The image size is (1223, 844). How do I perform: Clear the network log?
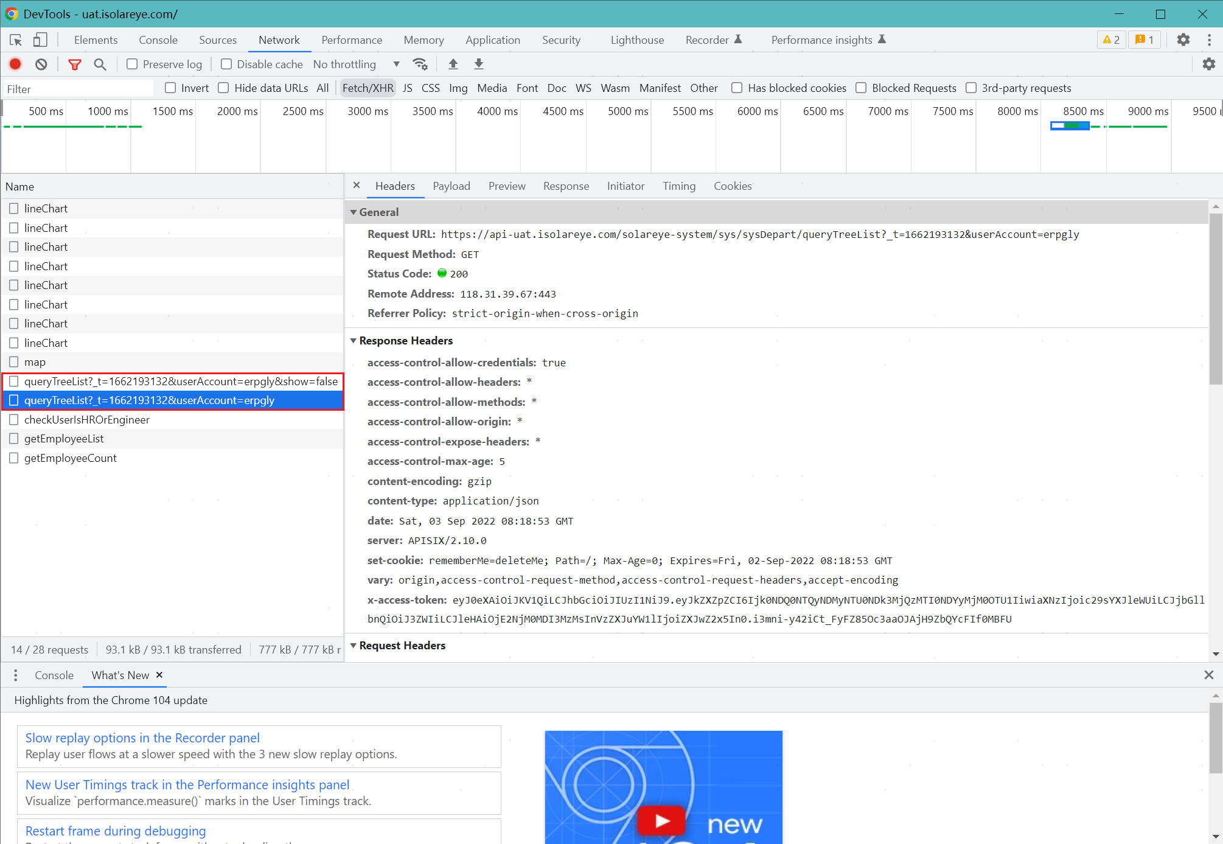coord(41,64)
